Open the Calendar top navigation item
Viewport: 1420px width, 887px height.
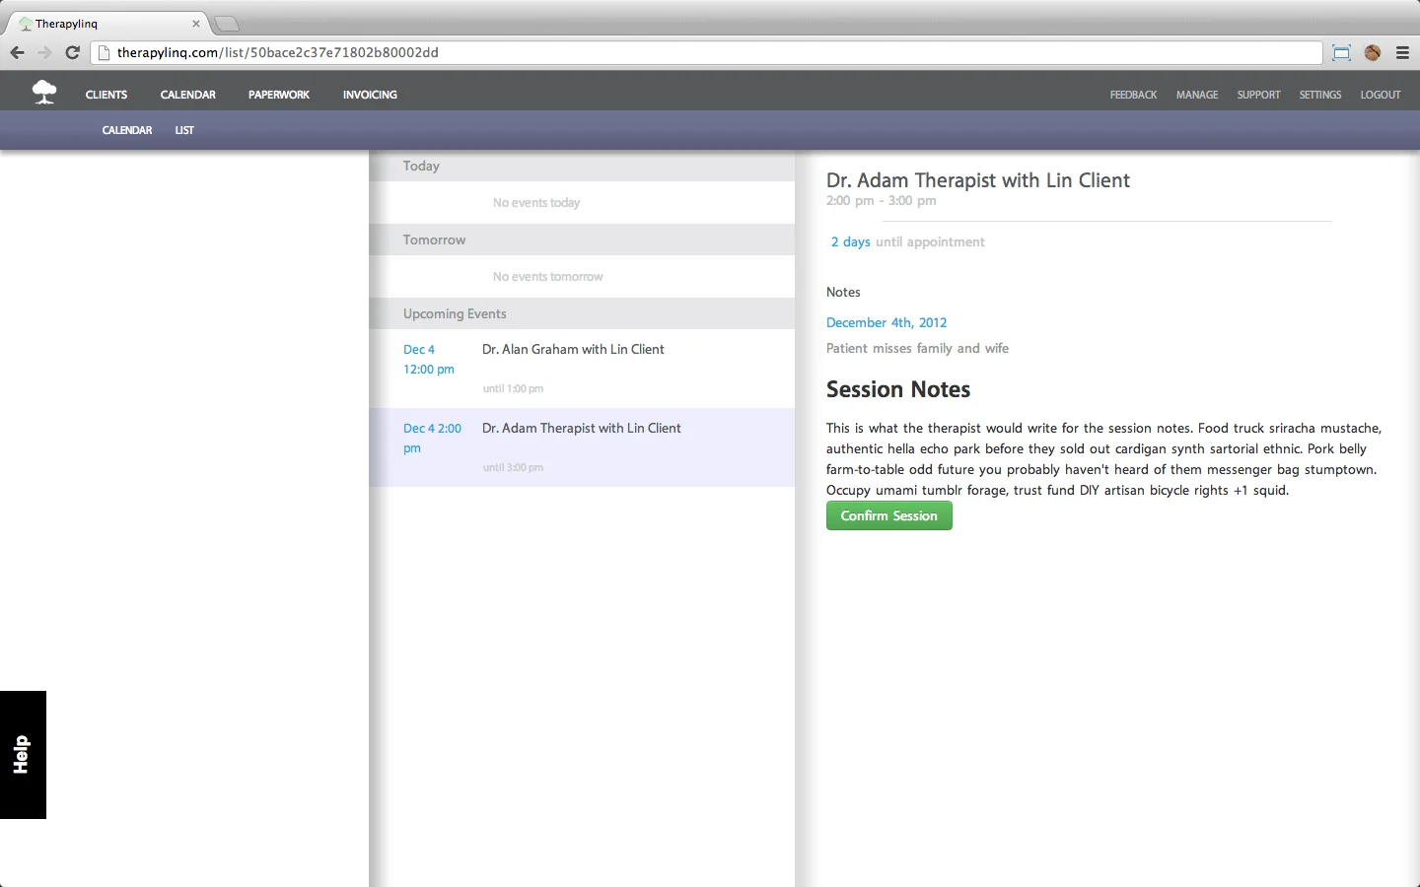(x=188, y=95)
